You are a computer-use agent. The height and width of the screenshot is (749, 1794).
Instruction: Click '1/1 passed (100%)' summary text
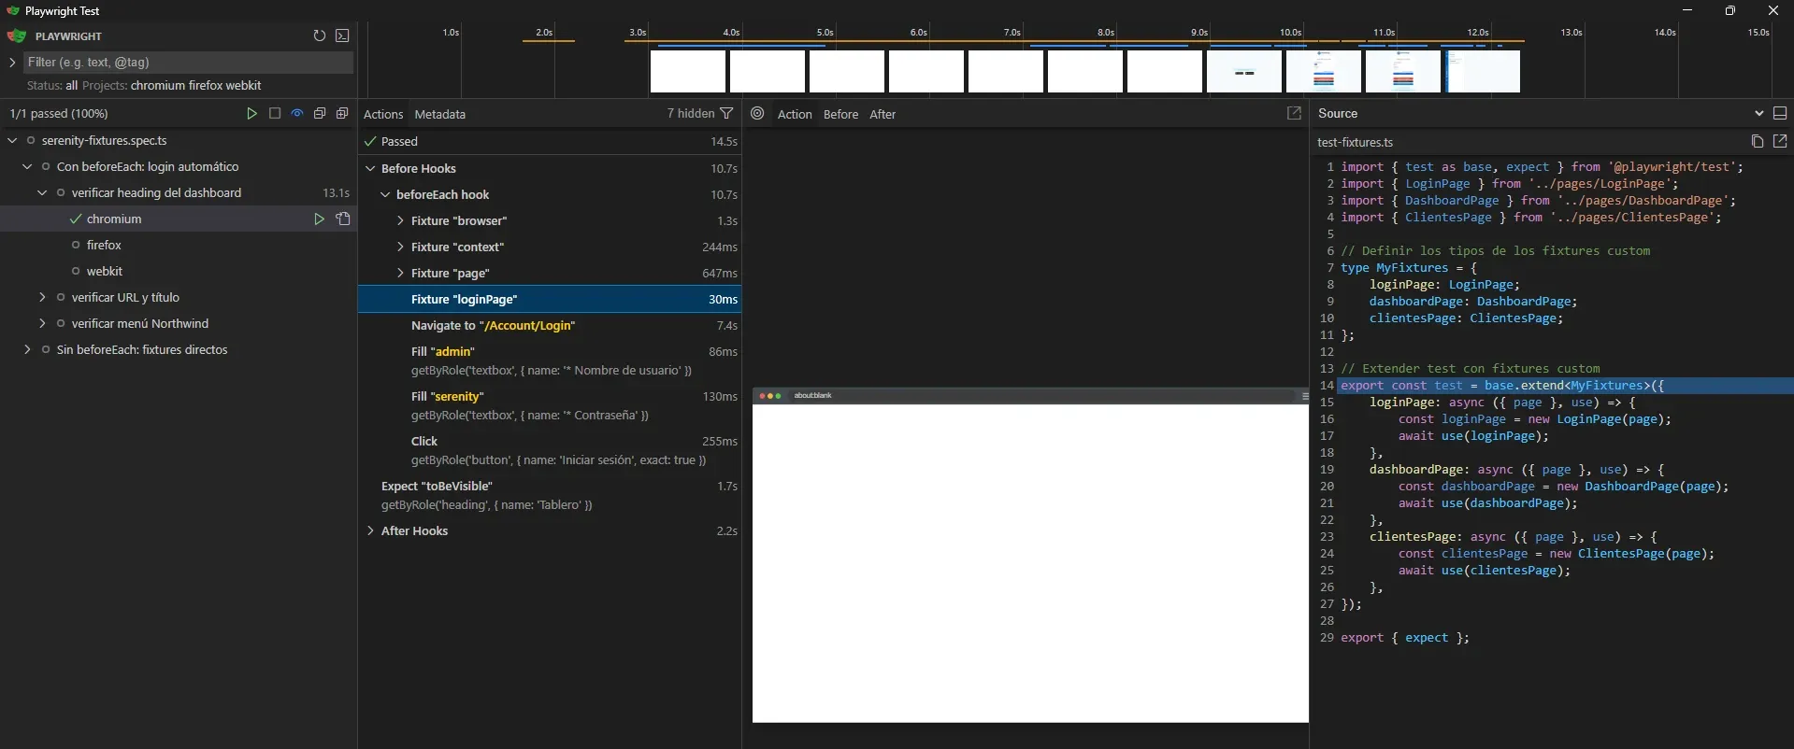(x=58, y=113)
